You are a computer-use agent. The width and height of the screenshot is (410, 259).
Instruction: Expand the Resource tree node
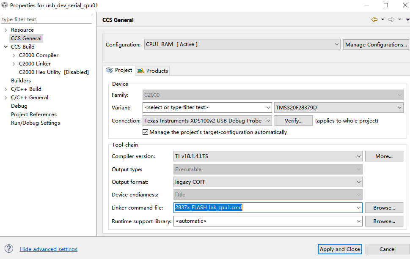(6, 30)
